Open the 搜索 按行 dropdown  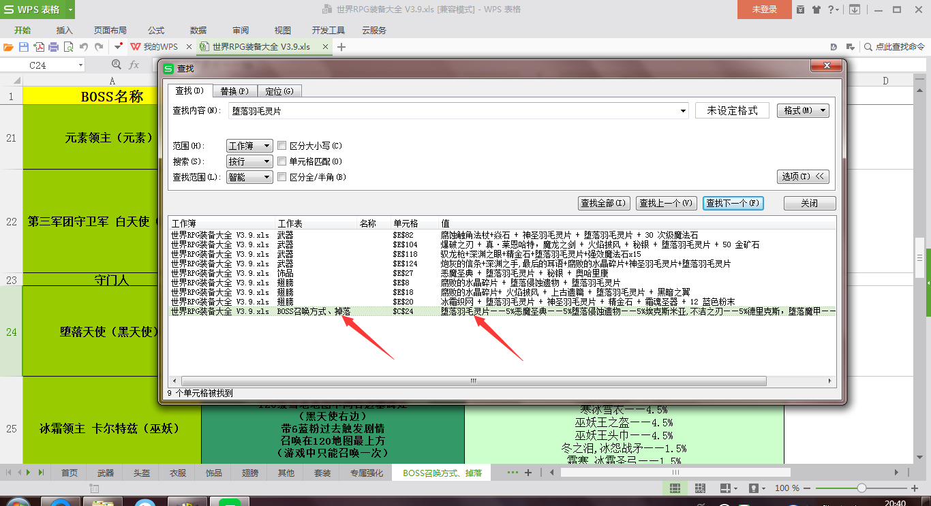coord(249,161)
